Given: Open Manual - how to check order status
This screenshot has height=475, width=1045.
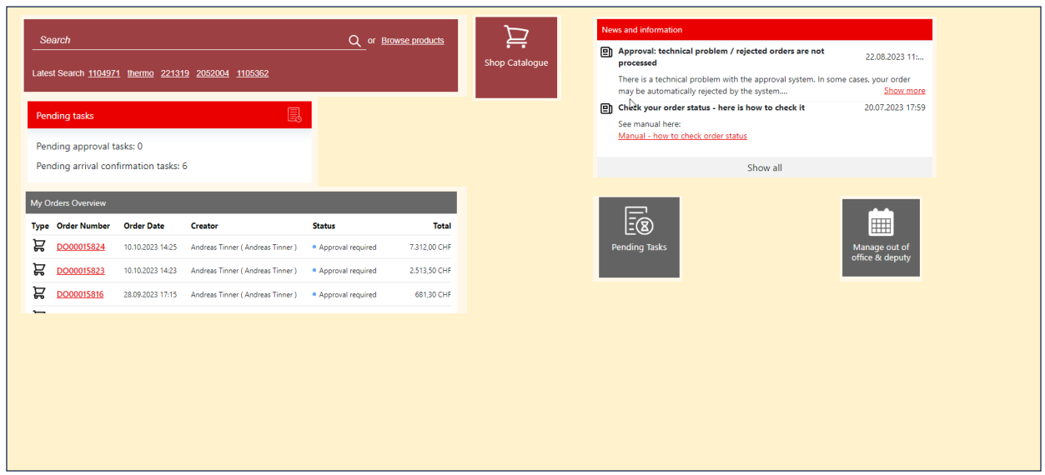Looking at the screenshot, I should point(682,136).
